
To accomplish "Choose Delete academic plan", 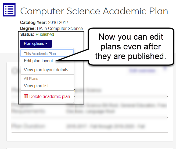I will 49,96.
